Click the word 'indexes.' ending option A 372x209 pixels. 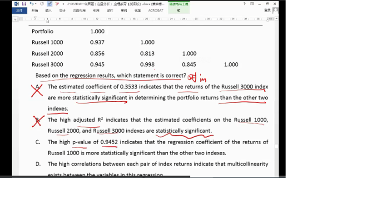58,109
